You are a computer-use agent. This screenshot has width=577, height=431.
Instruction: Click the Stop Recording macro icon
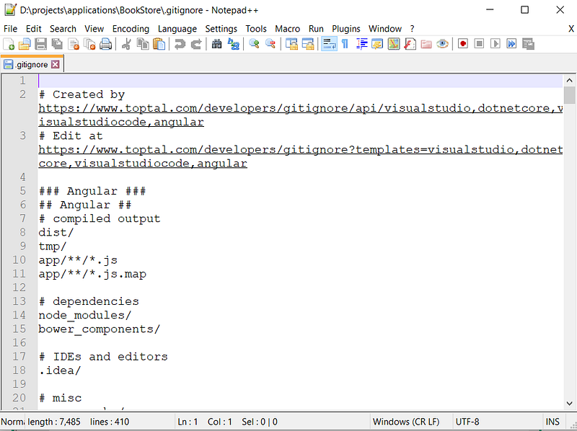coord(479,44)
